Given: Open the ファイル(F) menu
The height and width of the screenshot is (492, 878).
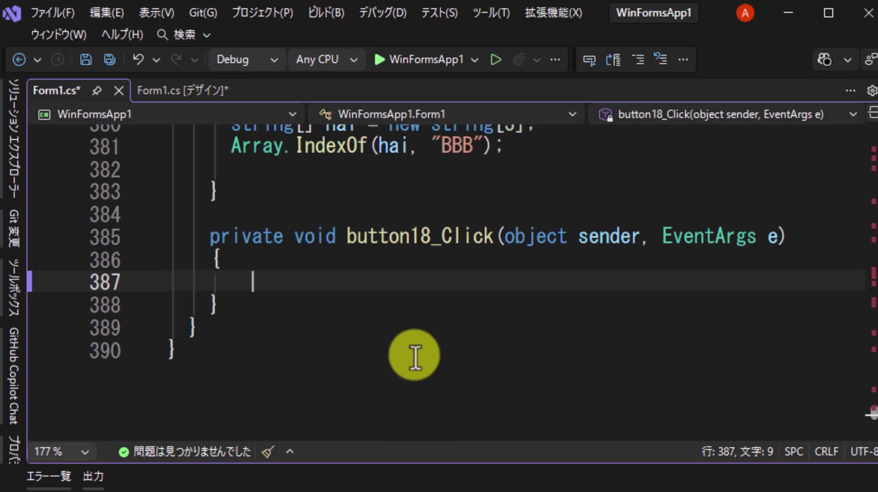Looking at the screenshot, I should tap(53, 13).
